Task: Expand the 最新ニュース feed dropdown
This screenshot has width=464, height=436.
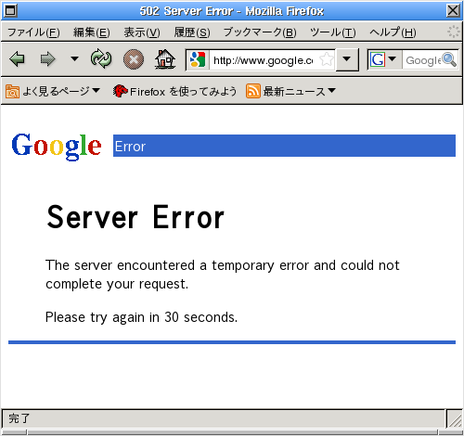Action: point(290,91)
